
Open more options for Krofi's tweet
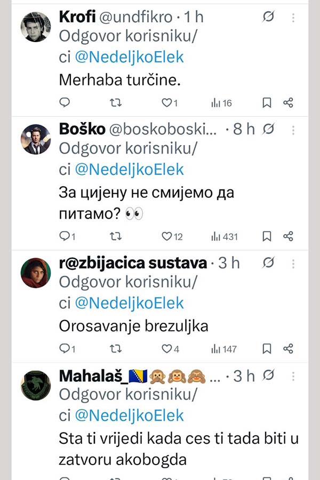point(293,18)
